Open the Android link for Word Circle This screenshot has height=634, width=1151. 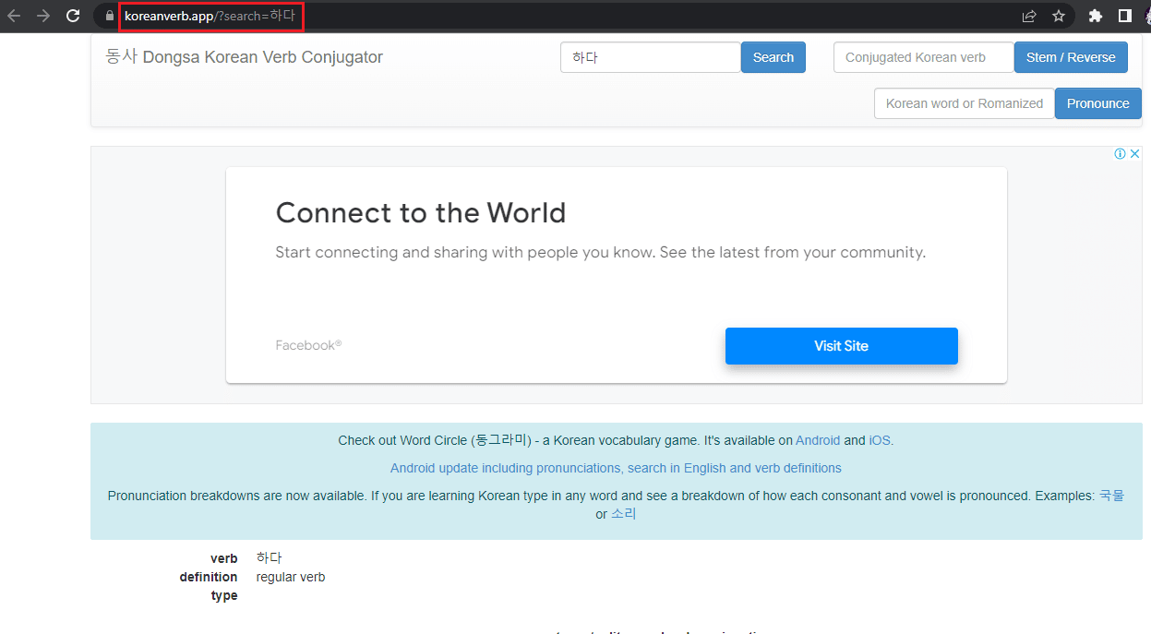coord(818,440)
